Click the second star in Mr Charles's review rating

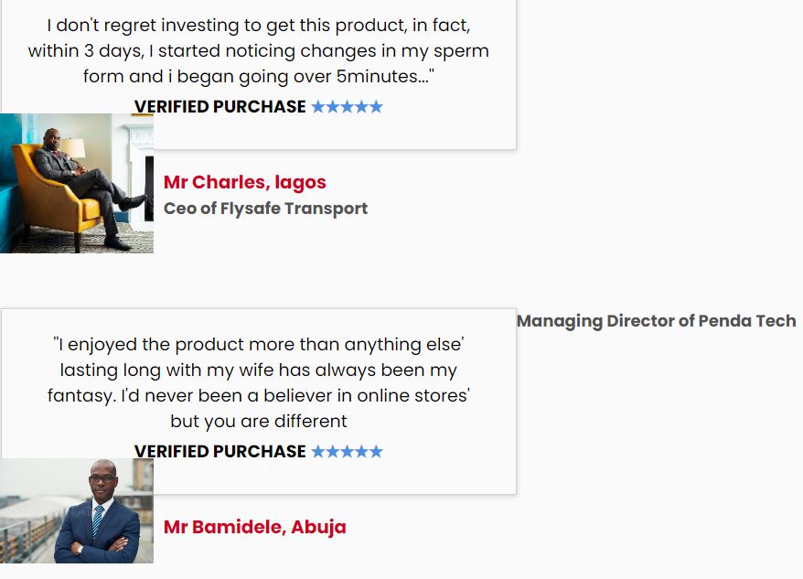click(x=333, y=107)
